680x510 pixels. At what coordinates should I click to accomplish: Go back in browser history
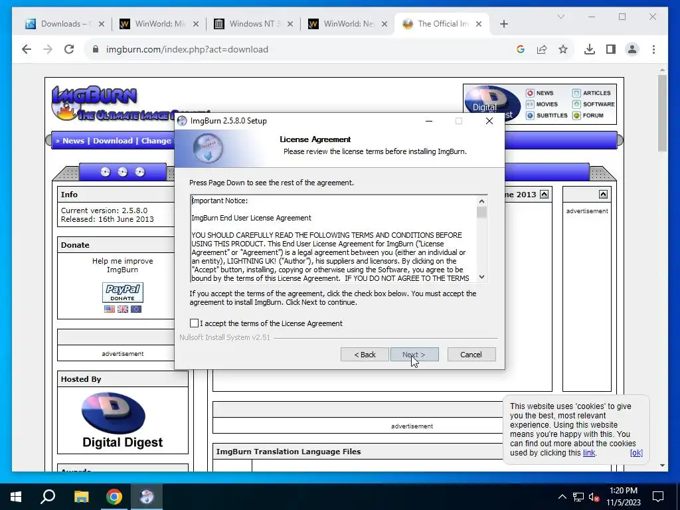click(27, 49)
